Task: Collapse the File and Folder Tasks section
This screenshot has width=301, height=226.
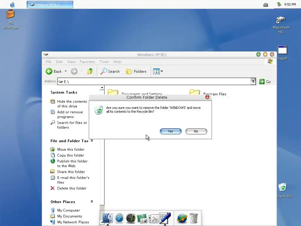Action: tap(92, 141)
